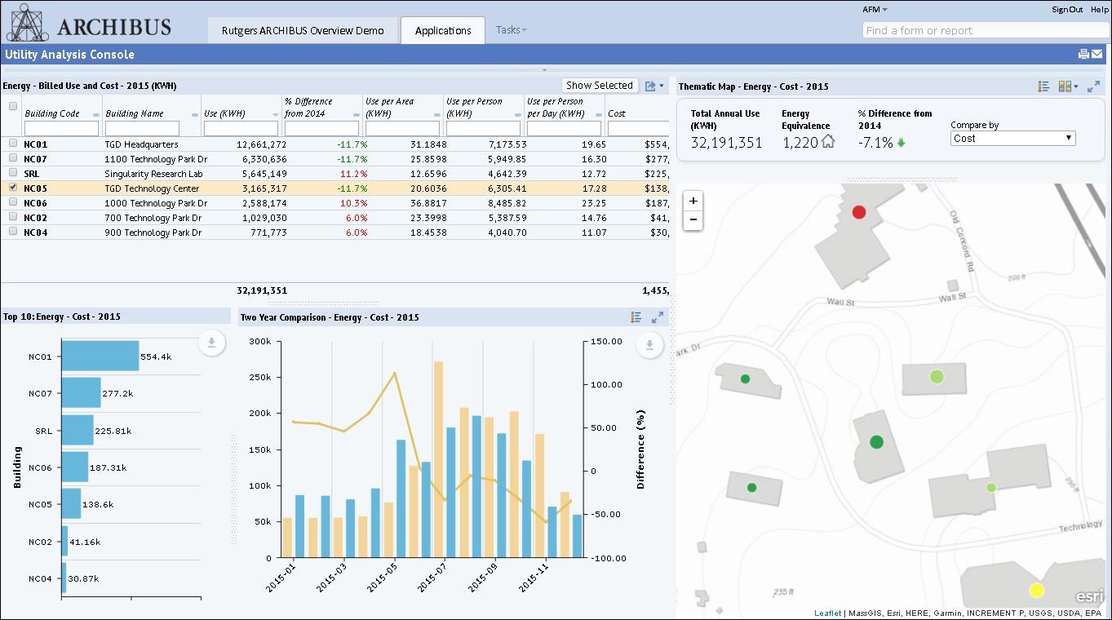
Task: Open the Help link
Action: 1100,10
